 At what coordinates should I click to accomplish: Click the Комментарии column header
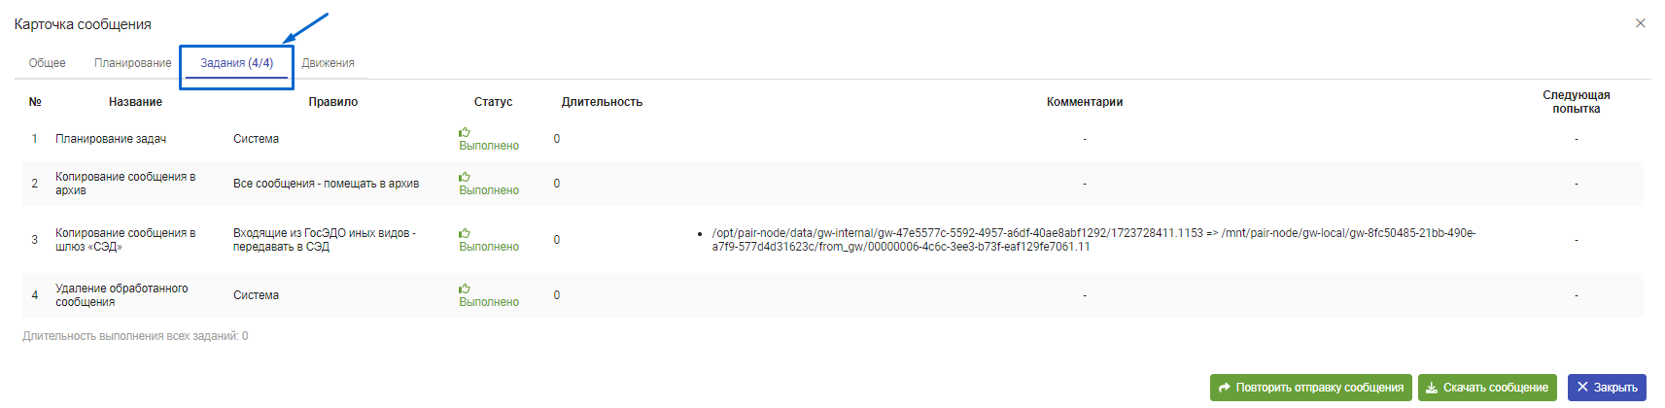[1085, 102]
